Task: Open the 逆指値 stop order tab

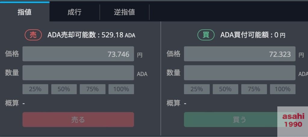Action: click(125, 12)
